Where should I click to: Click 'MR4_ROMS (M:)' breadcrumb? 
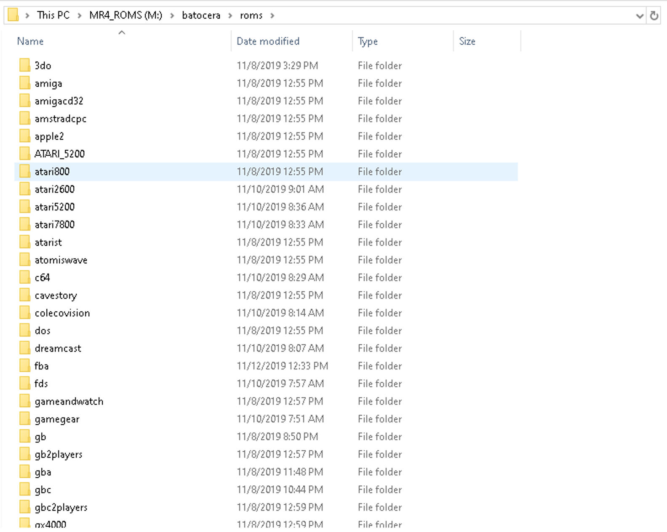tap(125, 16)
